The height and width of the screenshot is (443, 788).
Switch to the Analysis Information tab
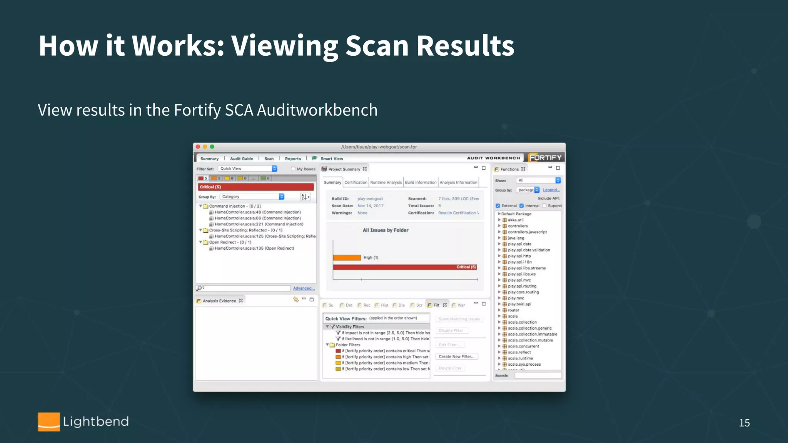[x=458, y=182]
